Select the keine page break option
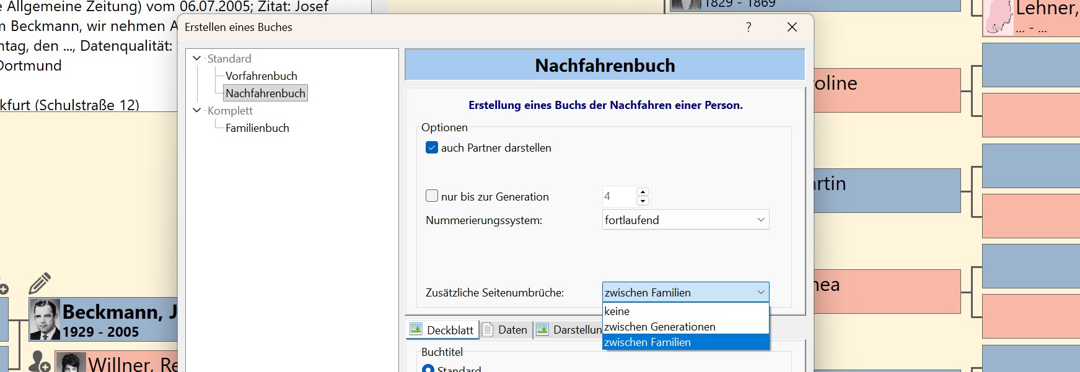The width and height of the screenshot is (1080, 372). 617,311
